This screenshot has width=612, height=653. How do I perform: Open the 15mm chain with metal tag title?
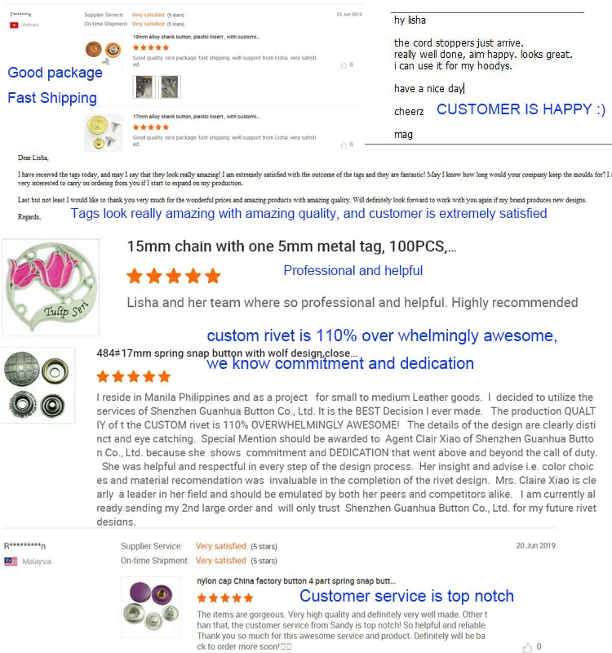(291, 247)
